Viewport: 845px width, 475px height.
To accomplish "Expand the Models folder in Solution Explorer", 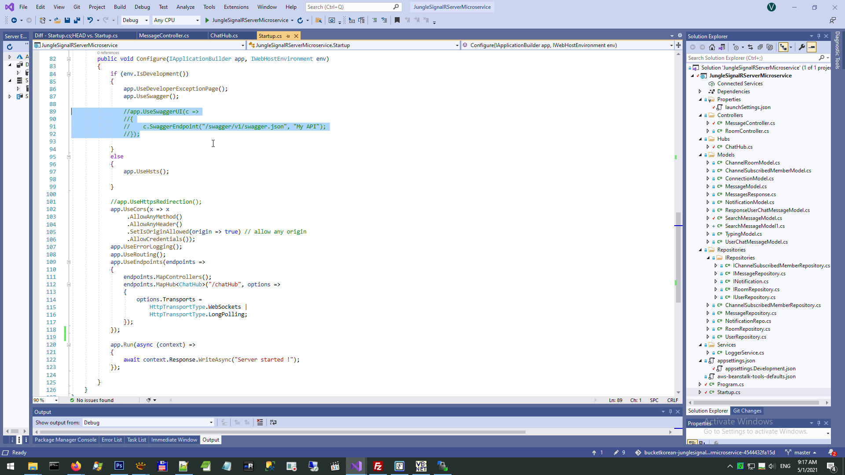I will 701,155.
